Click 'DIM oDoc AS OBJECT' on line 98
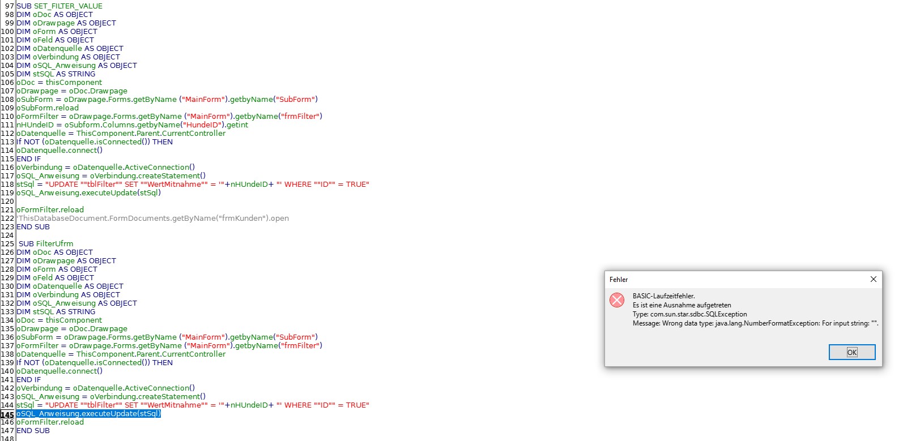Screen dimensions: 920x441 (54, 15)
